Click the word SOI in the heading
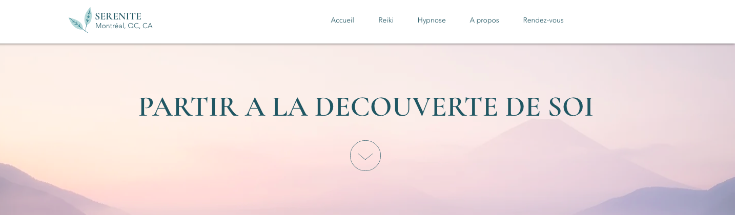Image resolution: width=735 pixels, height=215 pixels. [570, 106]
